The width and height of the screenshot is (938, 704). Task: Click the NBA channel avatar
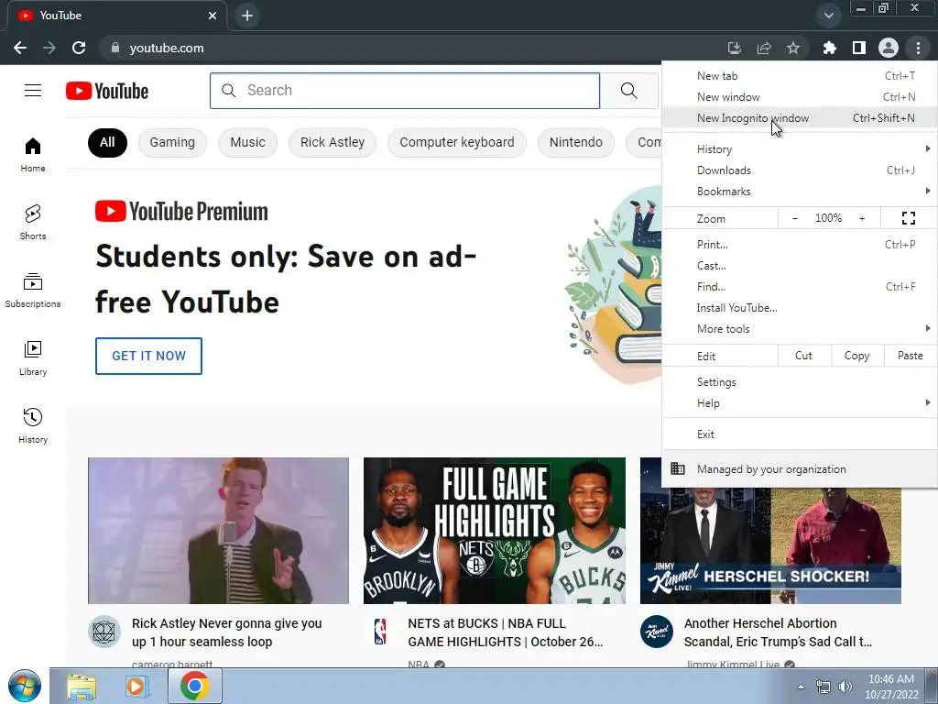tap(380, 632)
